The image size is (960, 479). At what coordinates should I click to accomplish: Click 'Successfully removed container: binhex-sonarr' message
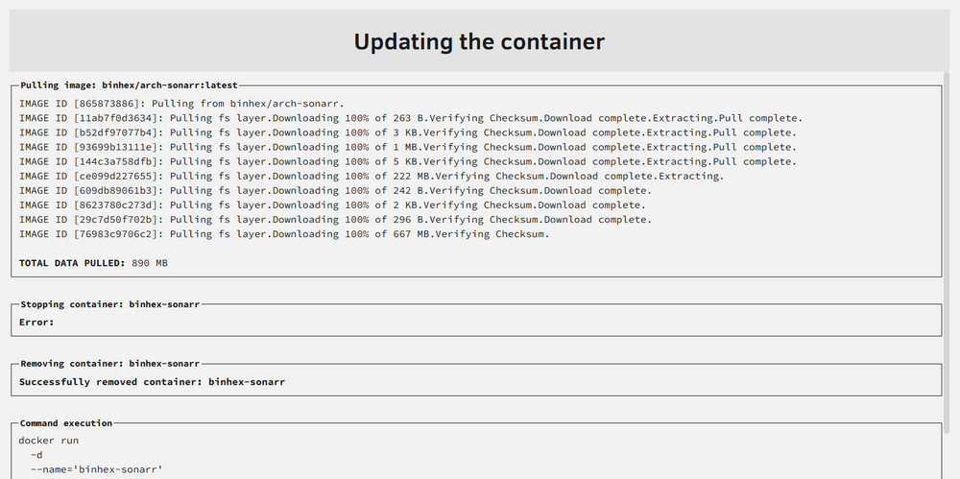pyautogui.click(x=152, y=382)
